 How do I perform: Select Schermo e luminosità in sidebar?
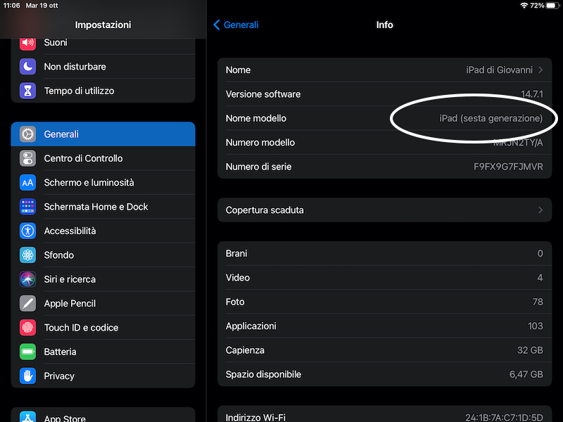point(103,183)
